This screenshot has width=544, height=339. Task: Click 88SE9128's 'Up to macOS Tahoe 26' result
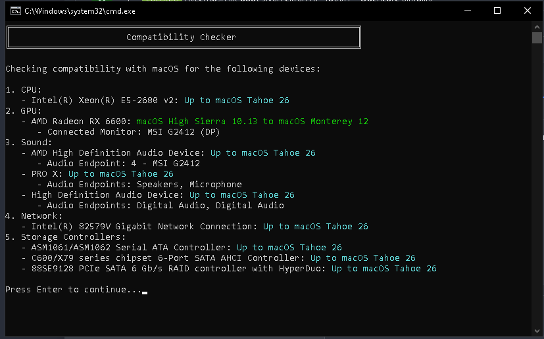pos(384,268)
